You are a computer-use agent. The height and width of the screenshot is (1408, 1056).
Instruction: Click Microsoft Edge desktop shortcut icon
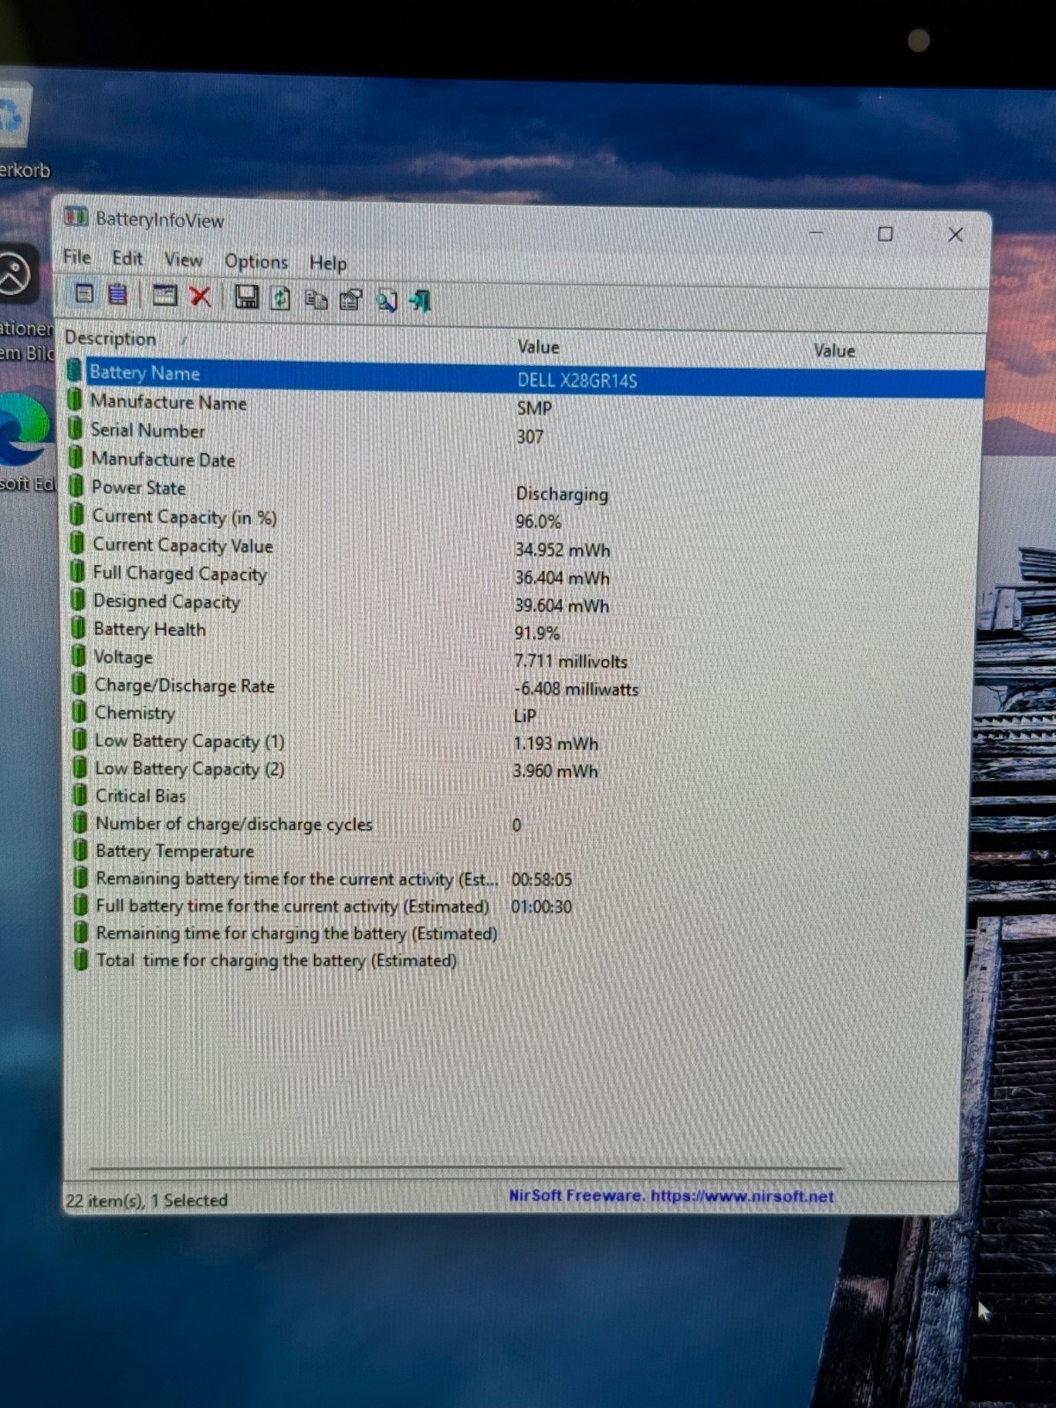pos(22,429)
